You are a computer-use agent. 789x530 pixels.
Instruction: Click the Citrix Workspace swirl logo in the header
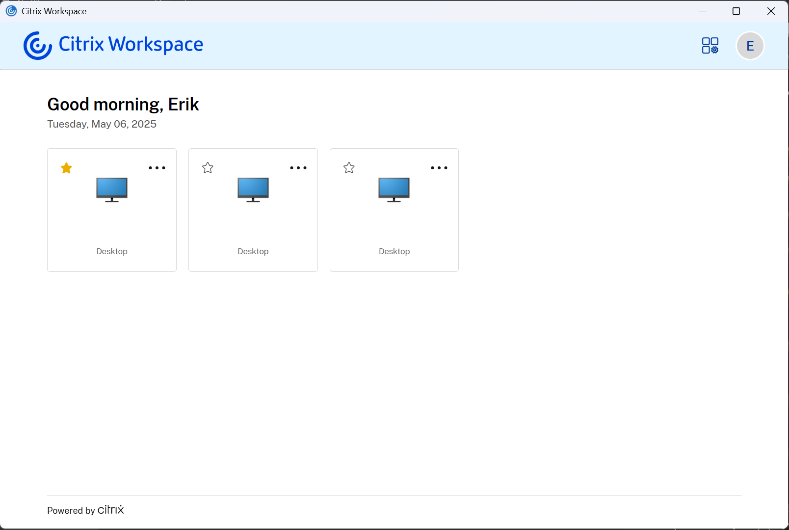[x=38, y=46]
